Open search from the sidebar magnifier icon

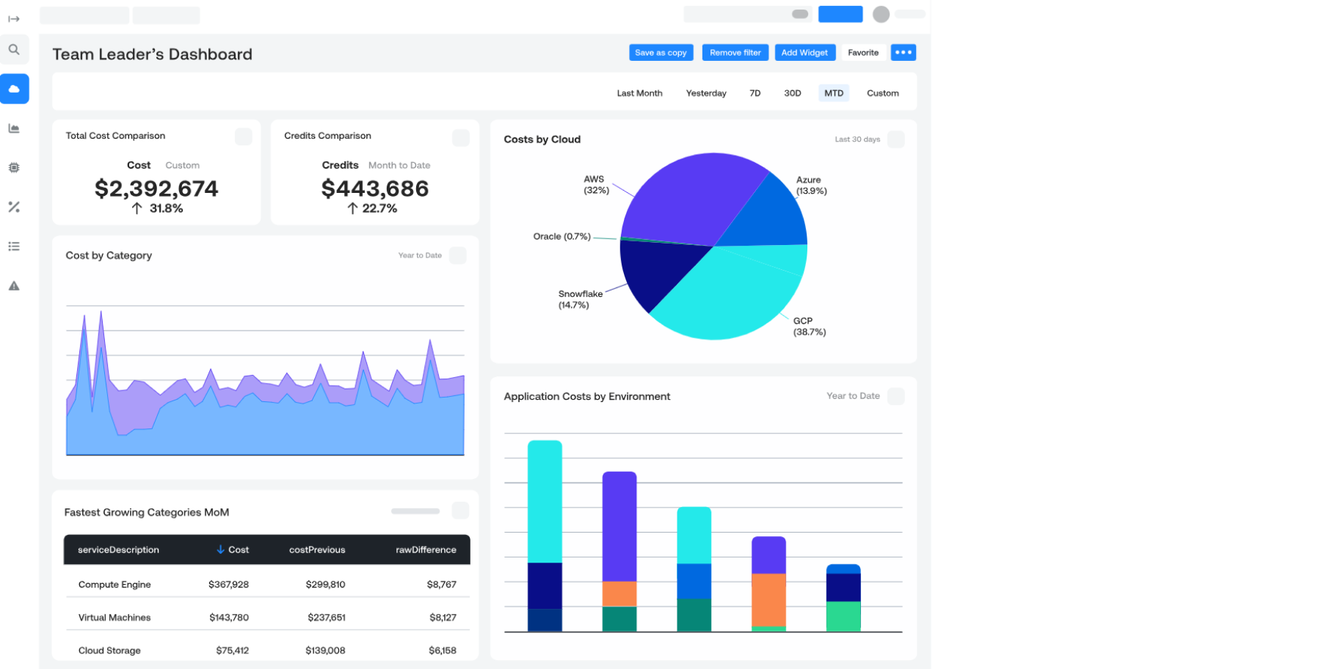pyautogui.click(x=14, y=50)
